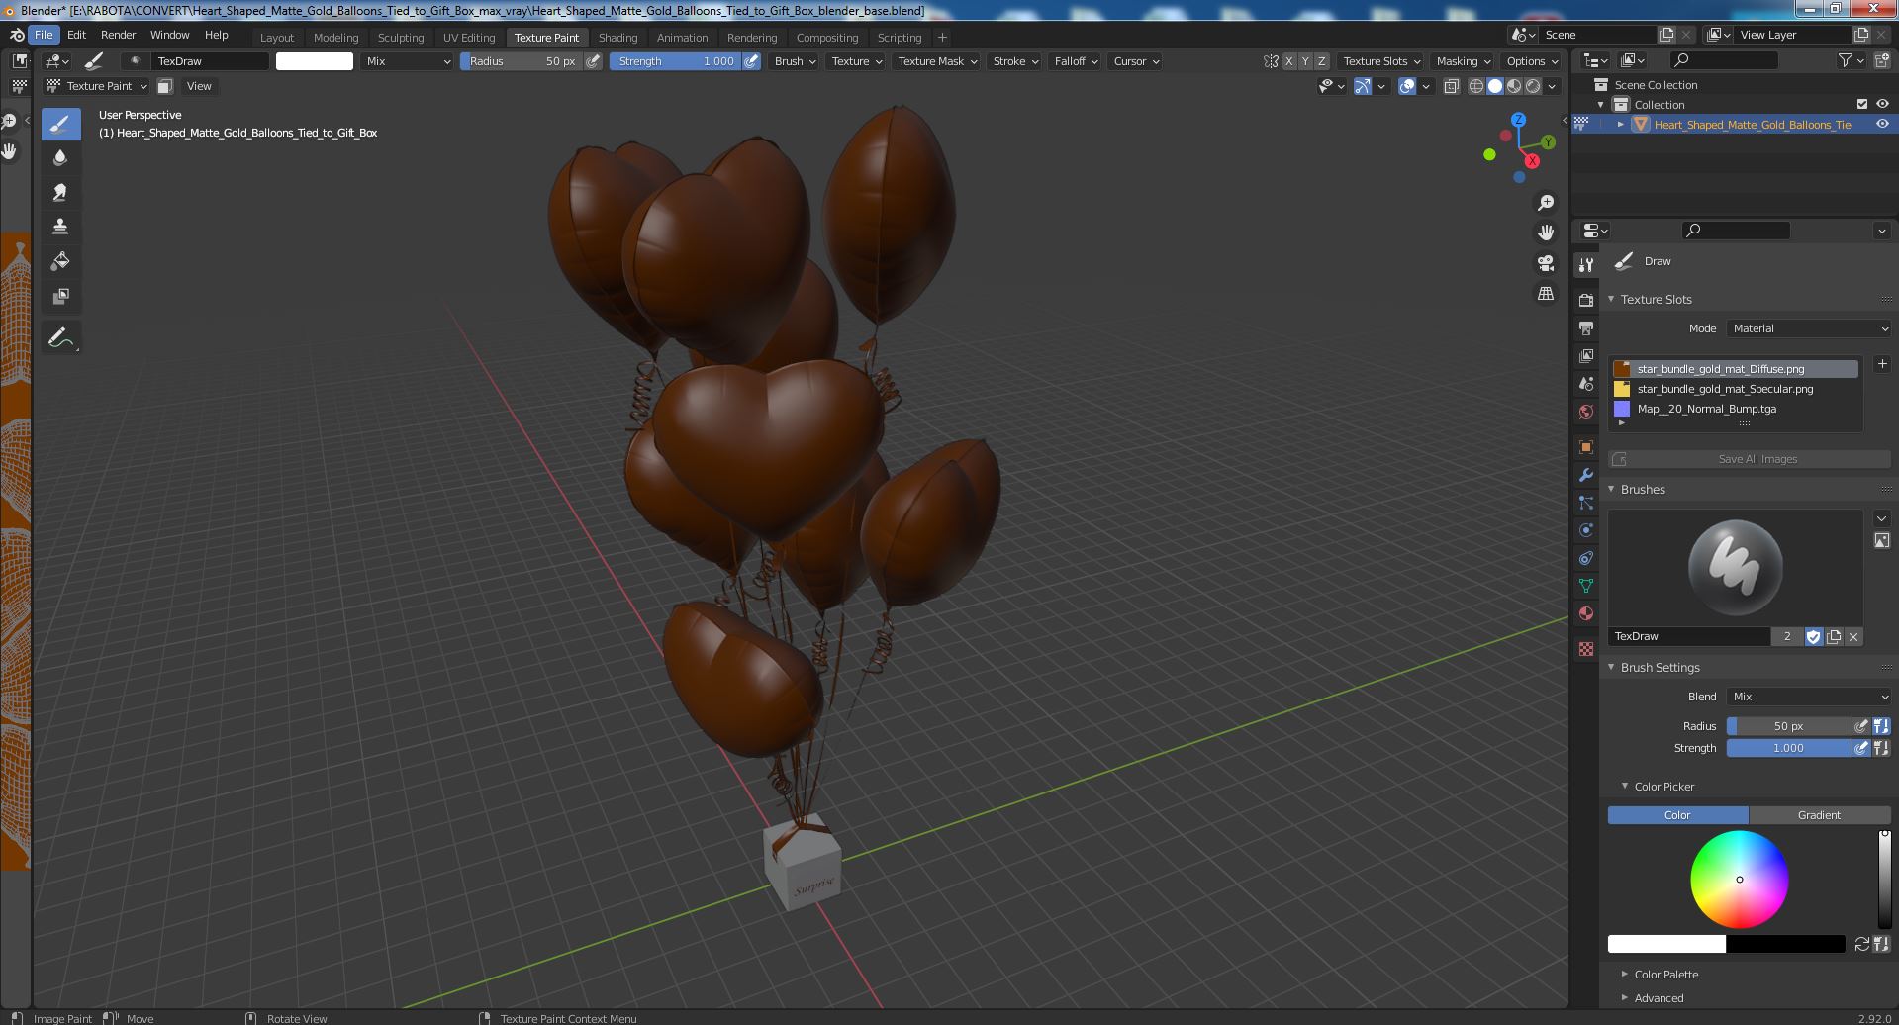Open the Texture Mask popover
Viewport: 1899px width, 1025px height.
(x=936, y=61)
